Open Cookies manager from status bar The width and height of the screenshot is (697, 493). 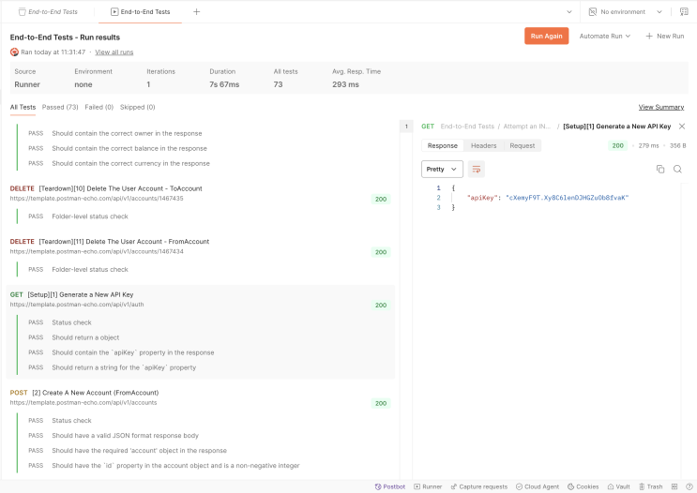(583, 486)
